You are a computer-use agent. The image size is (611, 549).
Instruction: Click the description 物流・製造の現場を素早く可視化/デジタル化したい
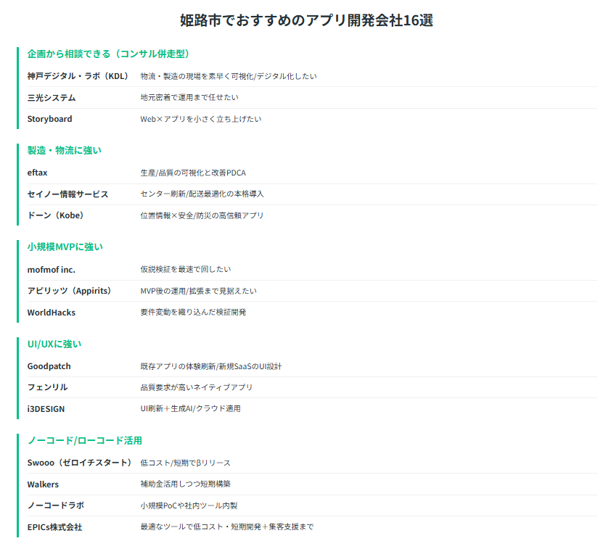[229, 76]
